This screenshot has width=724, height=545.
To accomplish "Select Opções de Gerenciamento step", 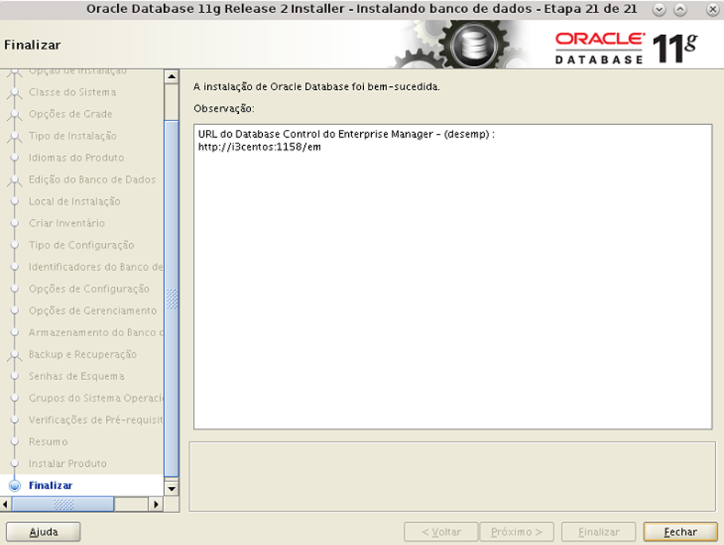I will pos(93,311).
